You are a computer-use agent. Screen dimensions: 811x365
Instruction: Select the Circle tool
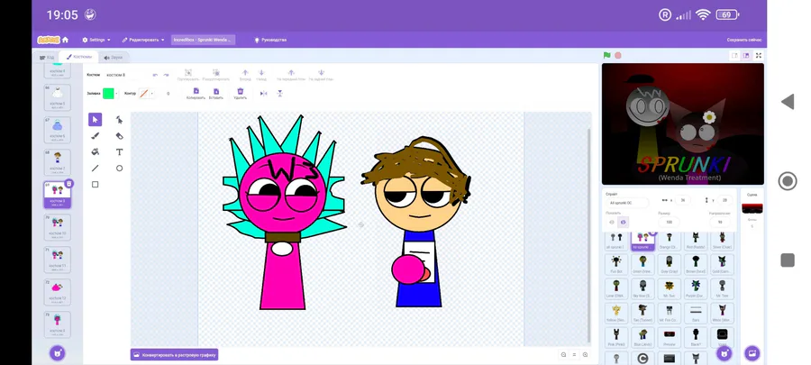pyautogui.click(x=120, y=168)
